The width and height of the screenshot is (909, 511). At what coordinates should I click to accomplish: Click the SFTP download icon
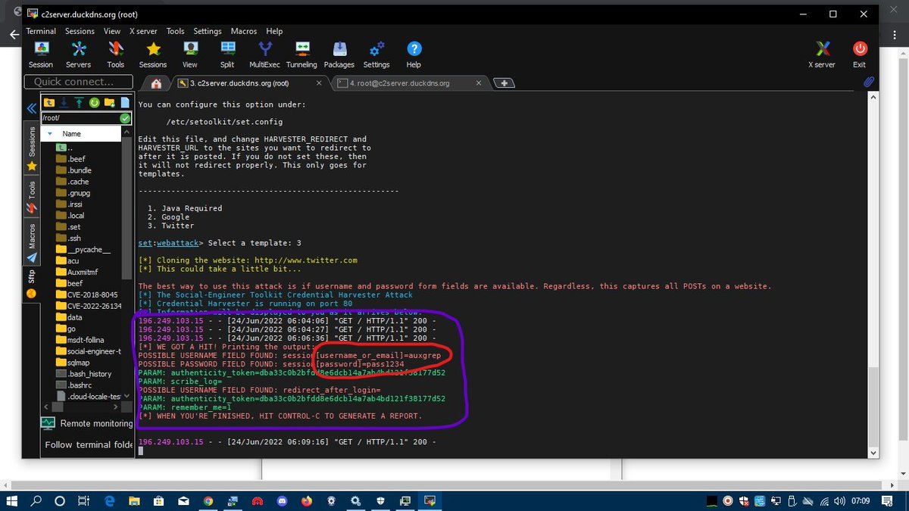tap(64, 102)
